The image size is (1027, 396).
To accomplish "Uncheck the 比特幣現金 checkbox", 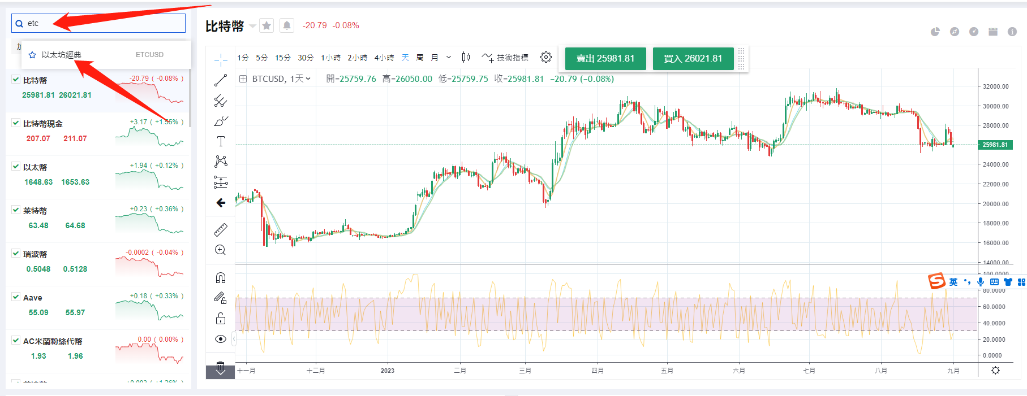I will (x=16, y=123).
